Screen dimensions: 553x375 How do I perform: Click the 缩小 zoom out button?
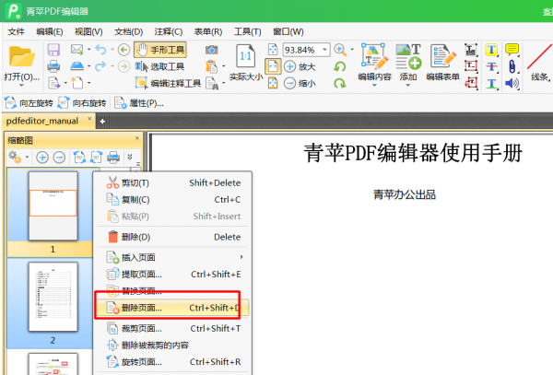[x=300, y=83]
